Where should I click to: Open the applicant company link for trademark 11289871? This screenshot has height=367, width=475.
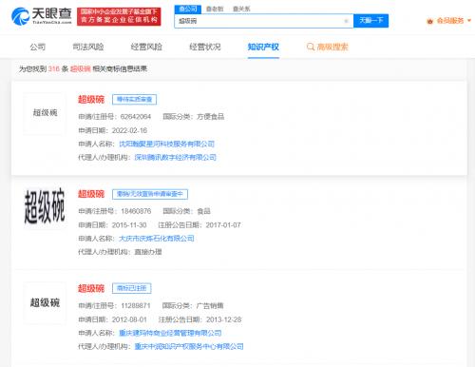point(170,333)
